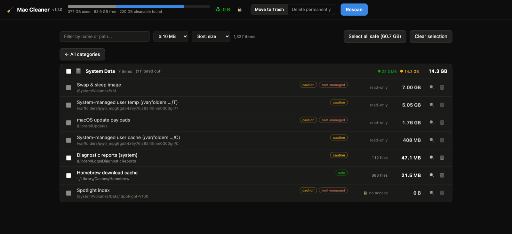This screenshot has width=512, height=234.
Task: Click Select all safe (60.7 GB)
Action: pos(375,36)
